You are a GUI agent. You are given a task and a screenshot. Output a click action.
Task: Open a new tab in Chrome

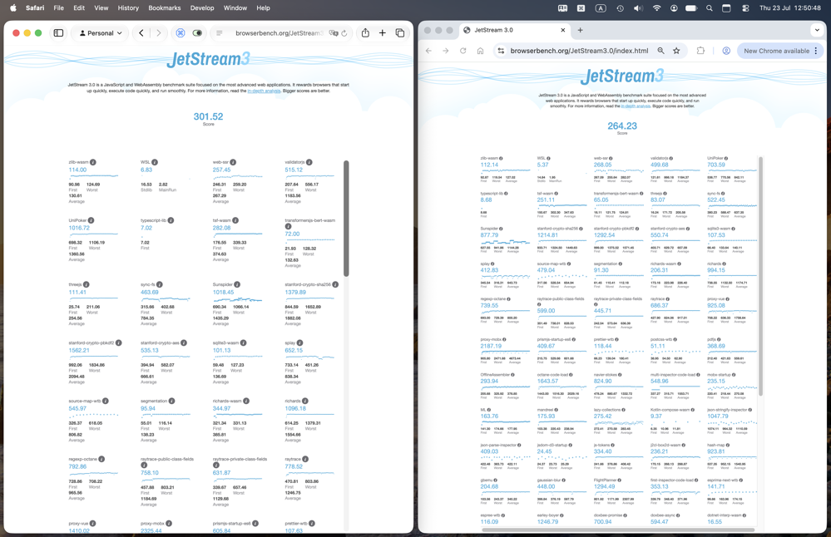[x=580, y=30]
